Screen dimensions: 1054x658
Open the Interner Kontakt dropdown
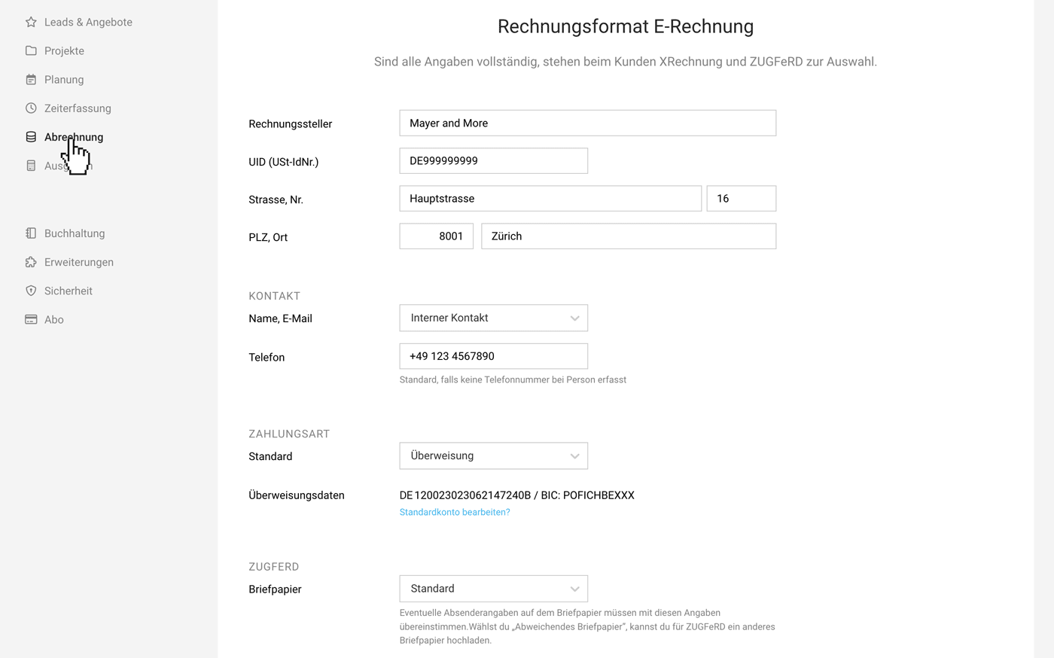493,318
